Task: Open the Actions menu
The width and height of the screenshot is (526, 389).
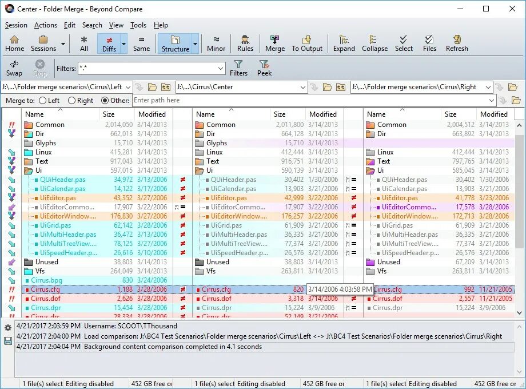Action: pyautogui.click(x=46, y=25)
